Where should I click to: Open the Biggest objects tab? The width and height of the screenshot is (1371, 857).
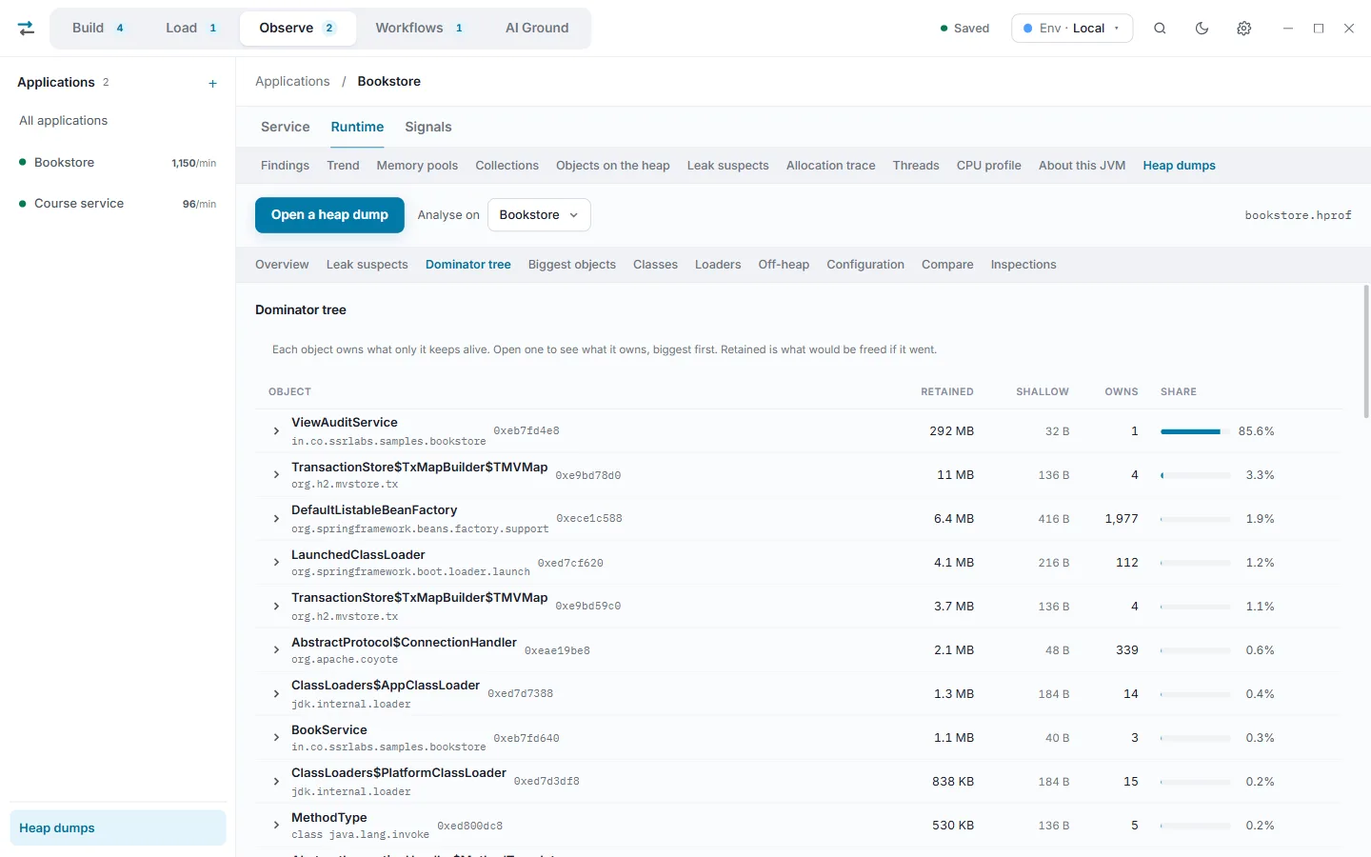pyautogui.click(x=572, y=265)
